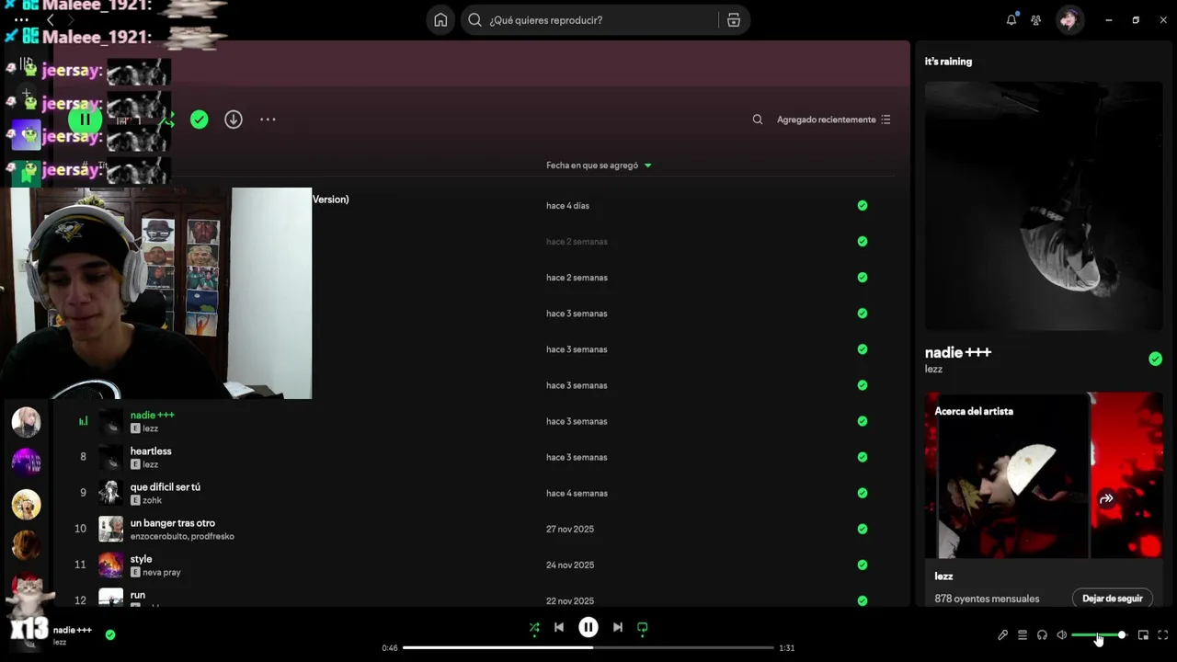The height and width of the screenshot is (662, 1177).
Task: Click the un banger tras otro cover thumbnail
Action: pyautogui.click(x=110, y=529)
